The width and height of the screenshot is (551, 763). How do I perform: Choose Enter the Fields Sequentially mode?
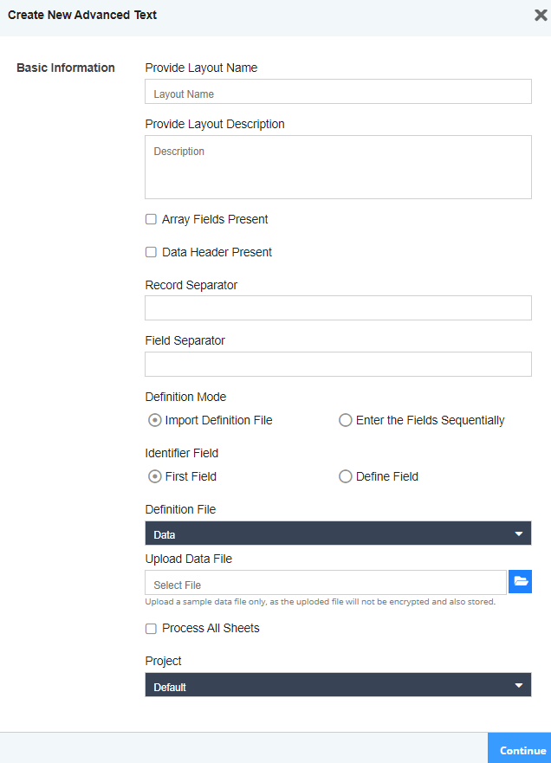point(346,421)
